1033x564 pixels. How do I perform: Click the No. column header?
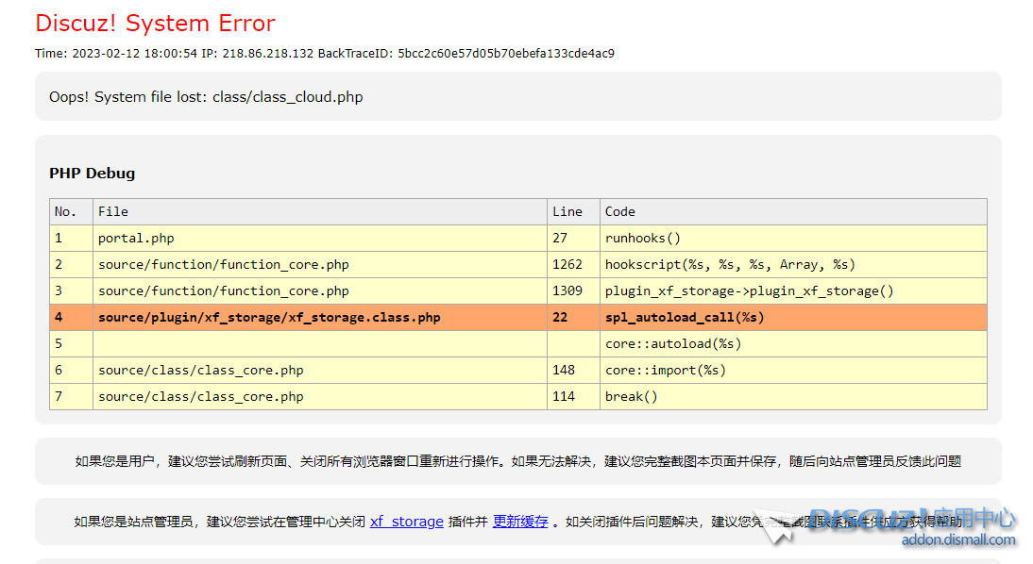(x=71, y=212)
